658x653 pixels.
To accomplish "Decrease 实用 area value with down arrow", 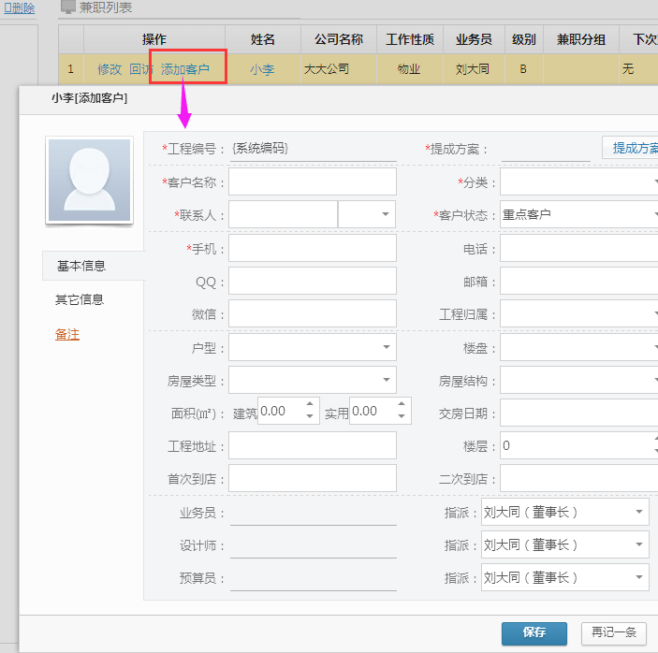I will [402, 416].
